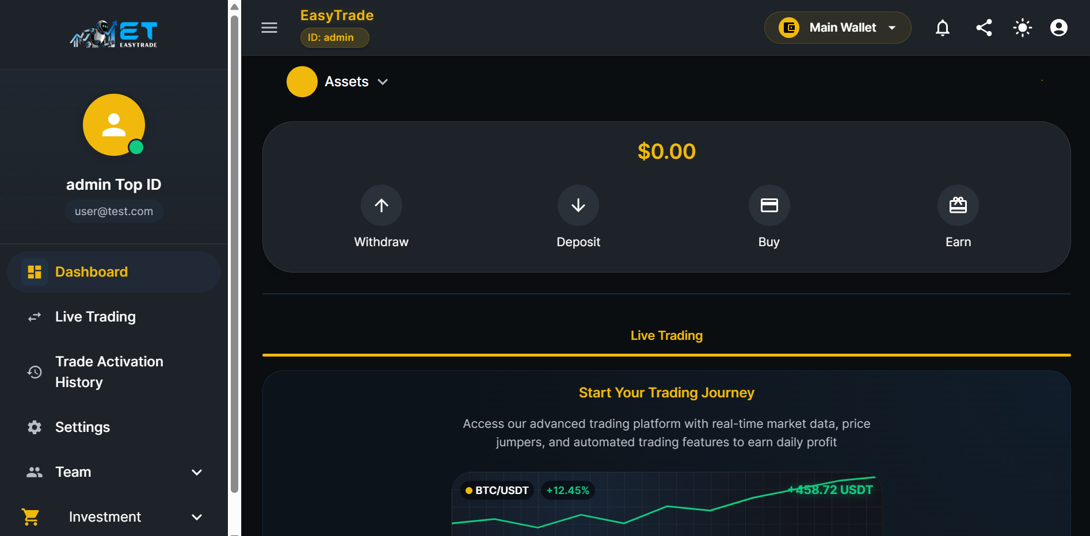1090x536 pixels.
Task: Open the profile account icon
Action: click(1059, 28)
